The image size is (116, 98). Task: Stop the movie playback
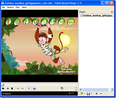pyautogui.click(x=12, y=88)
